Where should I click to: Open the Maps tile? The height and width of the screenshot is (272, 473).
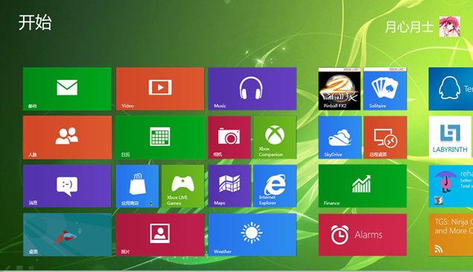click(229, 186)
